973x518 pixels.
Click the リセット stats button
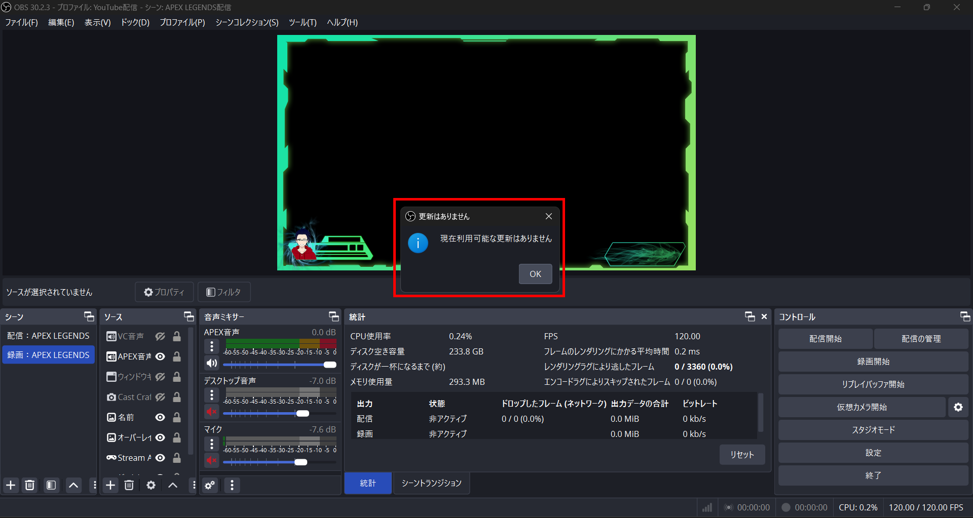click(742, 455)
